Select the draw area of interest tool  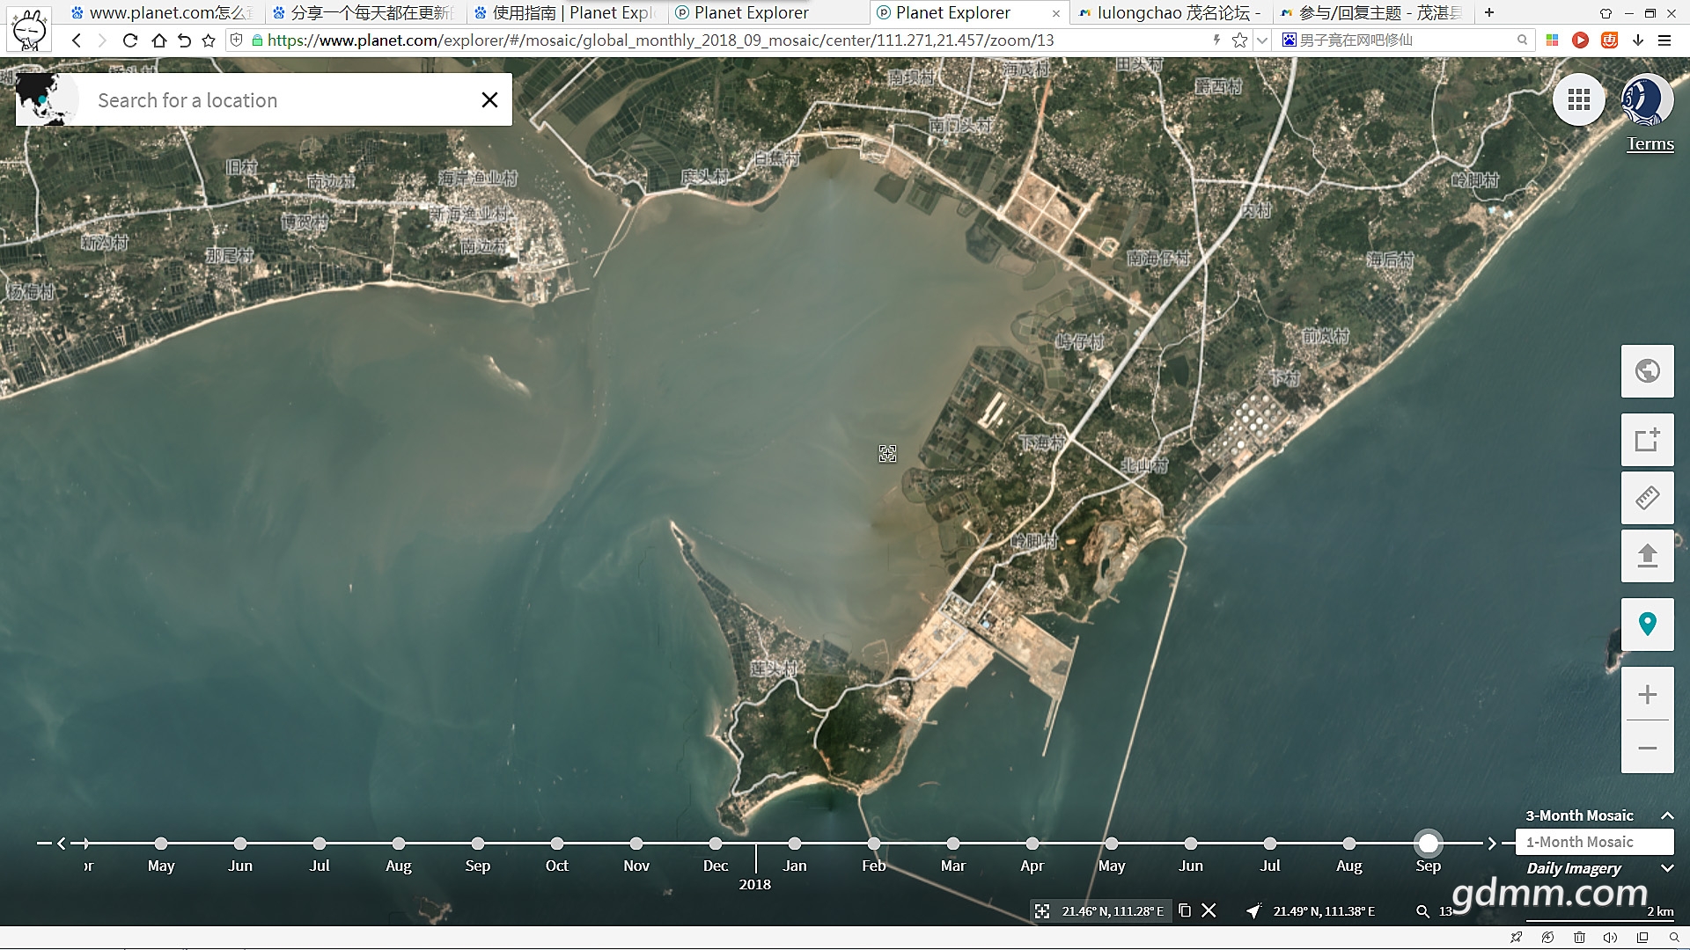point(1647,440)
